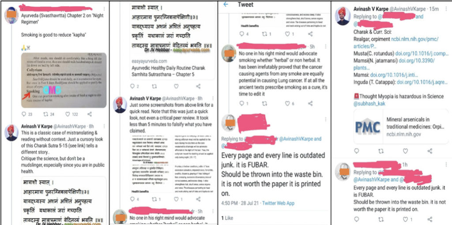The width and height of the screenshot is (452, 225).
Task: Like the tweet showing 6 likes
Action: click(287, 103)
